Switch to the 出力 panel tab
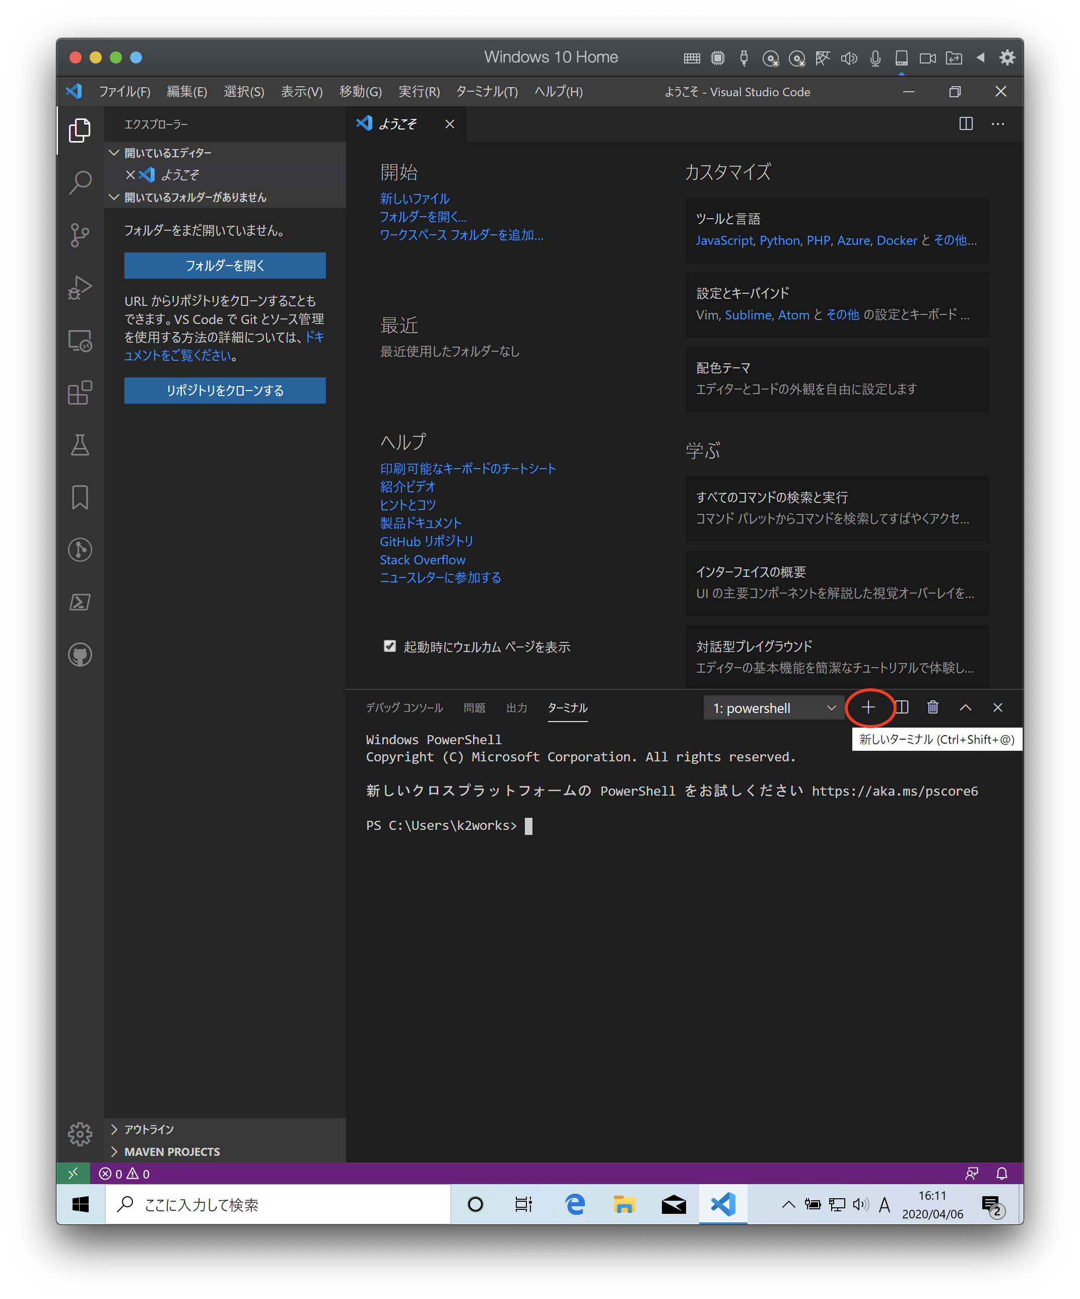Viewport: 1080px width, 1299px height. pyautogui.click(x=516, y=707)
